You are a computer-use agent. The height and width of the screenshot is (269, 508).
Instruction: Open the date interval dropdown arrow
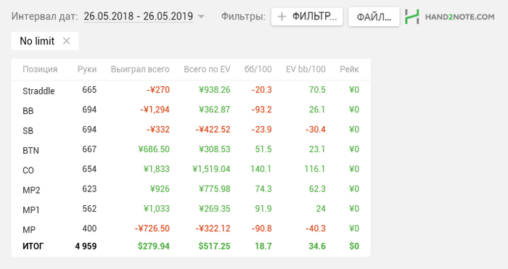point(201,17)
